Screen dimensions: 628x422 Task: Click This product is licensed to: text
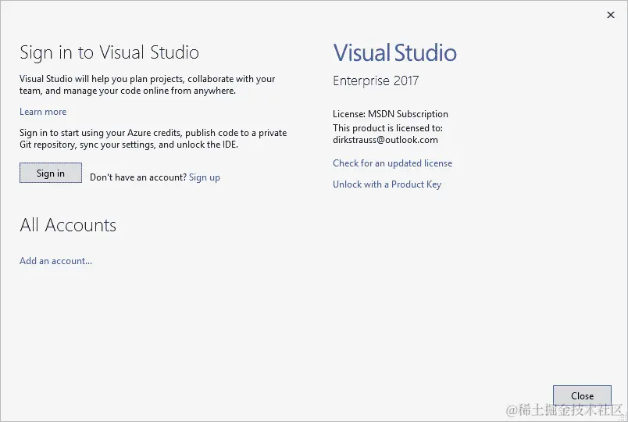point(387,128)
